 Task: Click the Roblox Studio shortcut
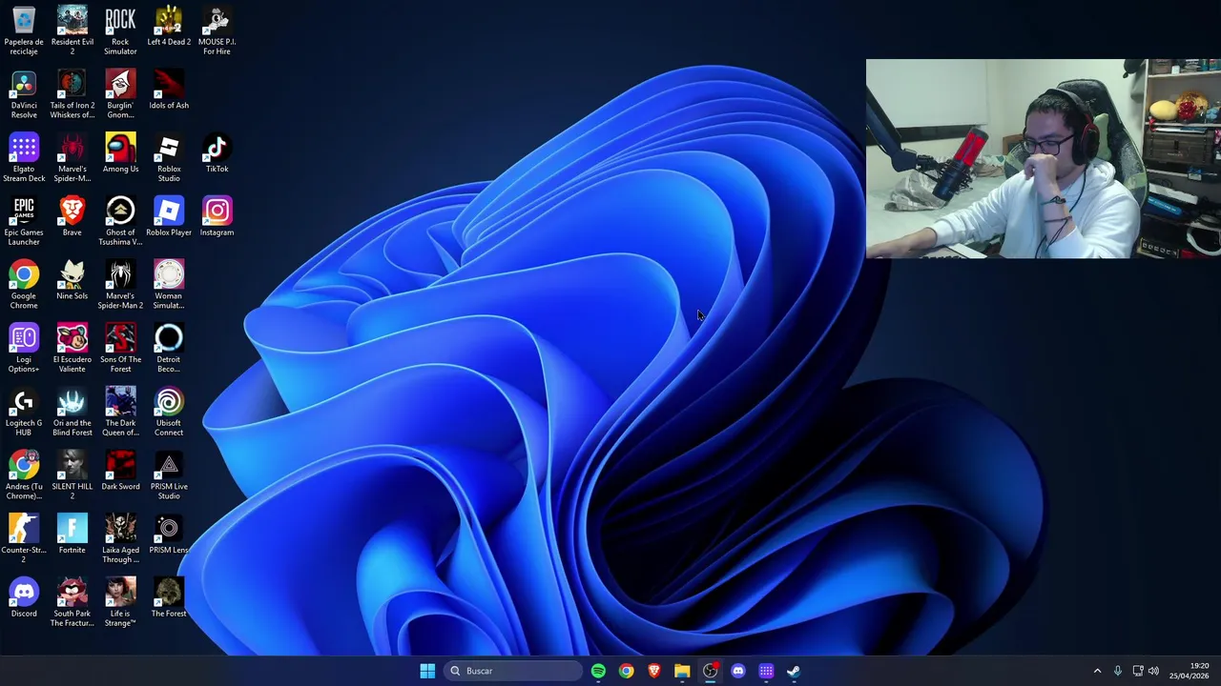pos(169,158)
